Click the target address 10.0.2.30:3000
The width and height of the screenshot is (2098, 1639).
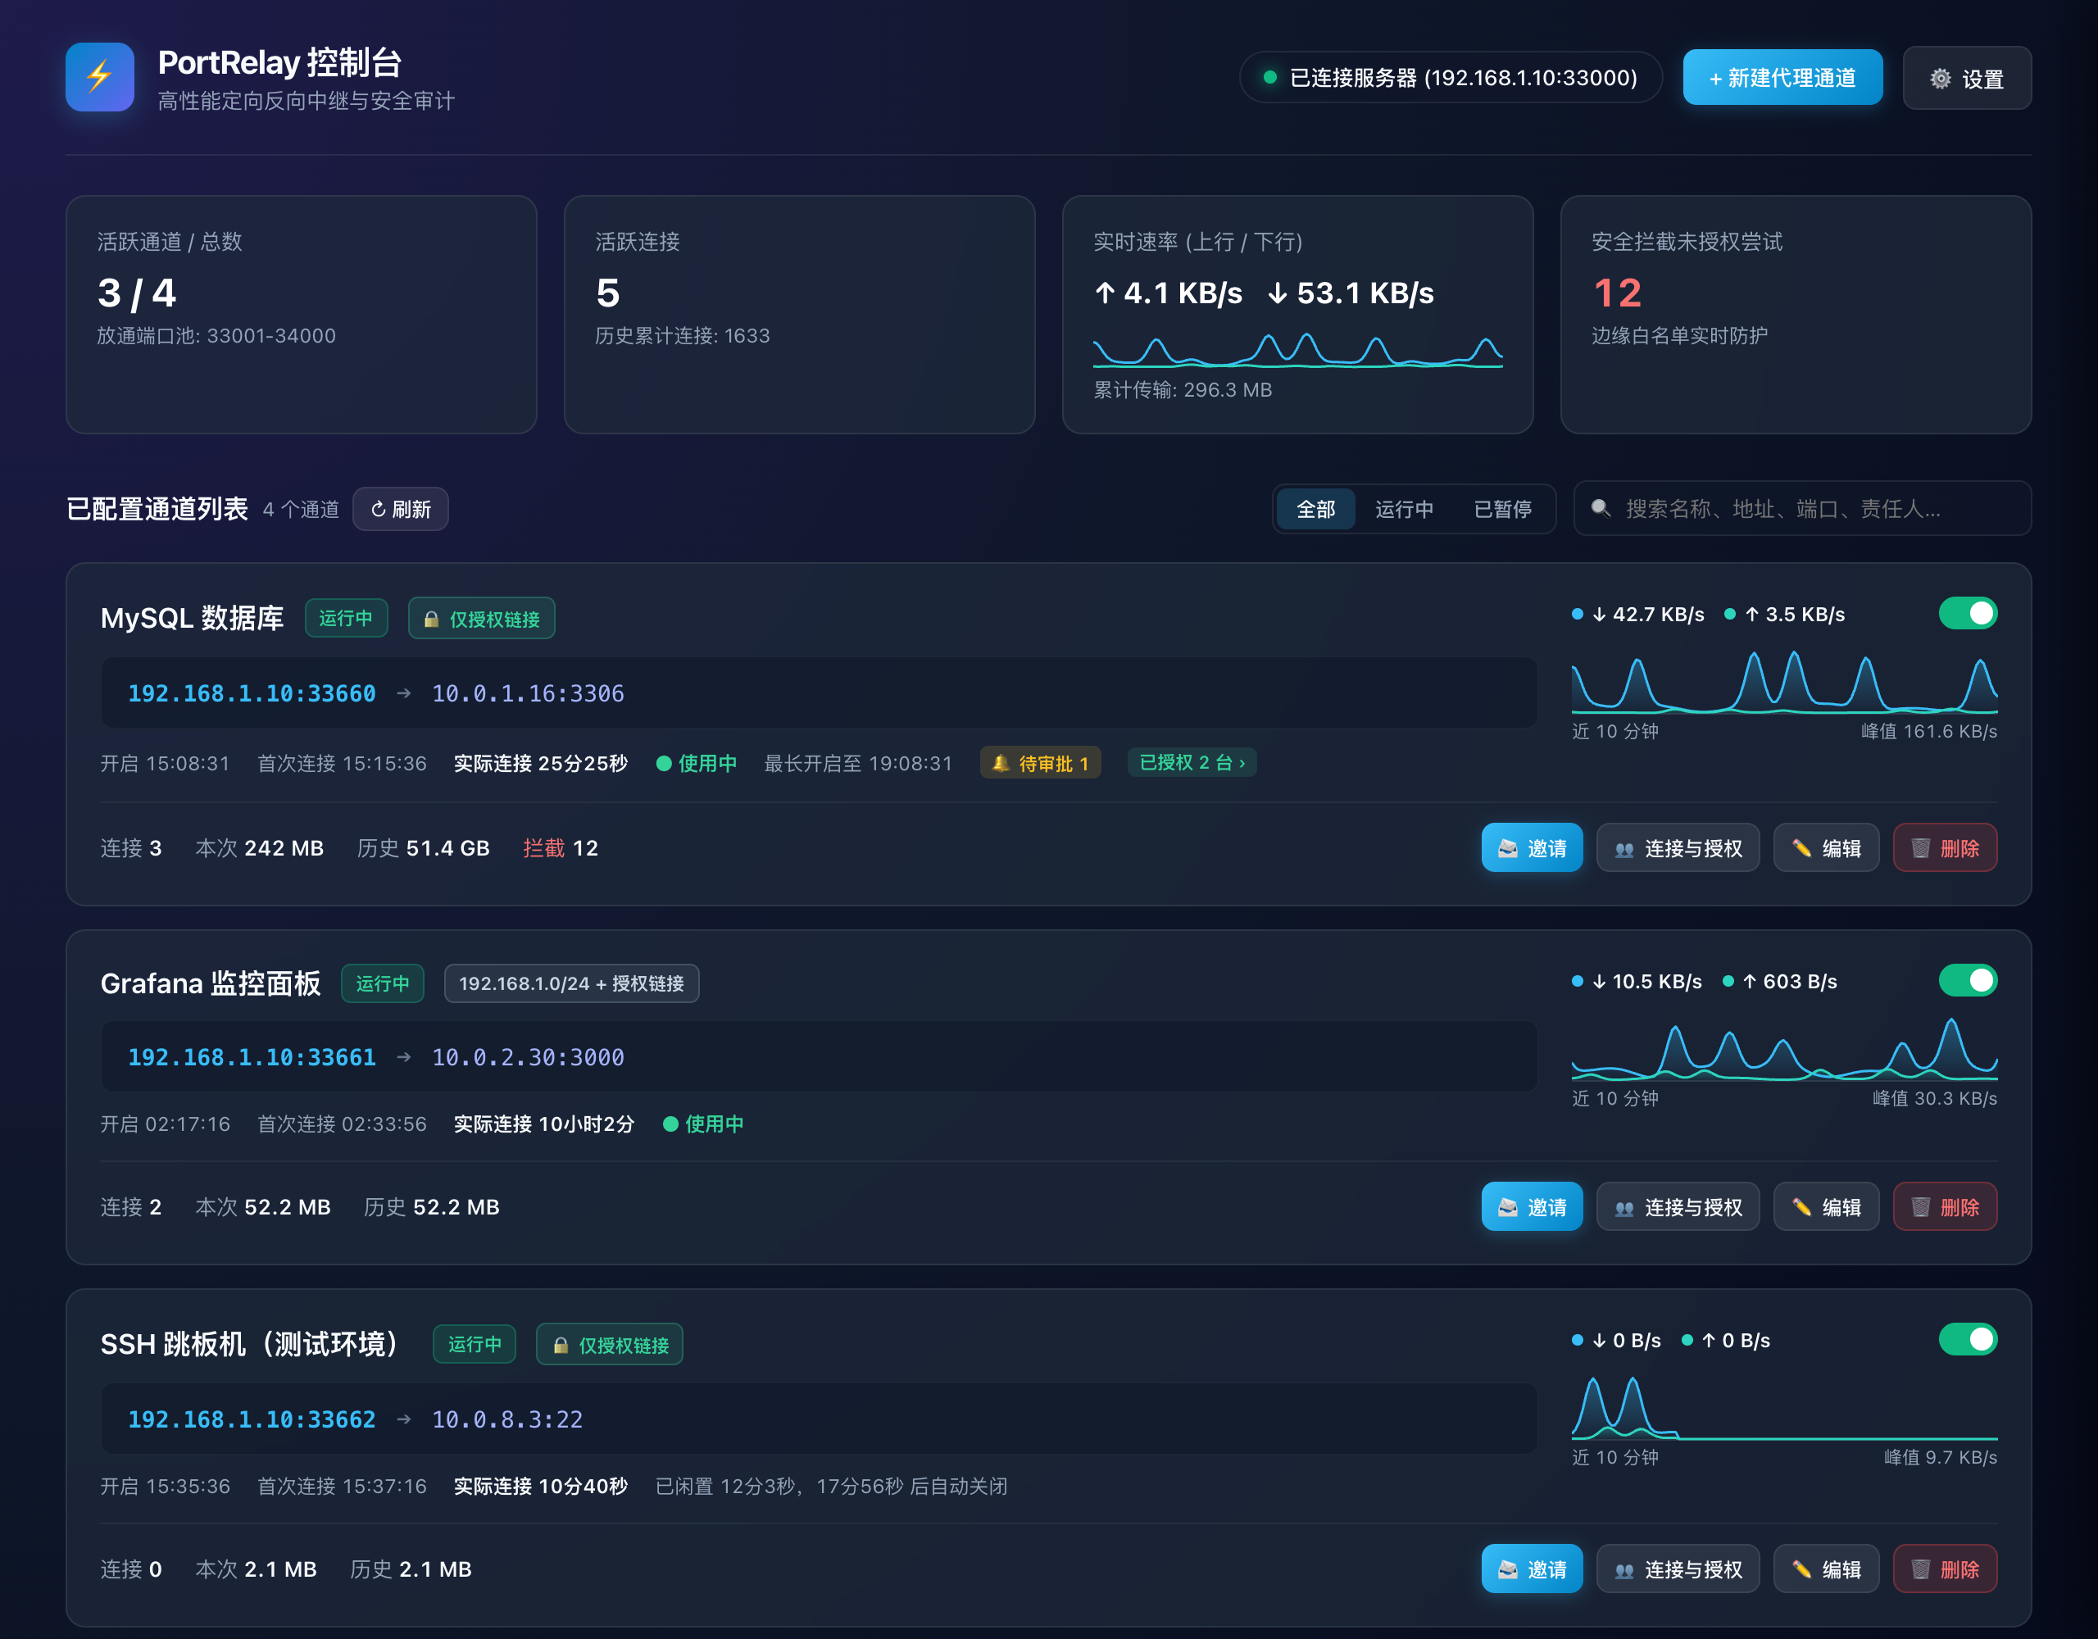pos(528,1058)
